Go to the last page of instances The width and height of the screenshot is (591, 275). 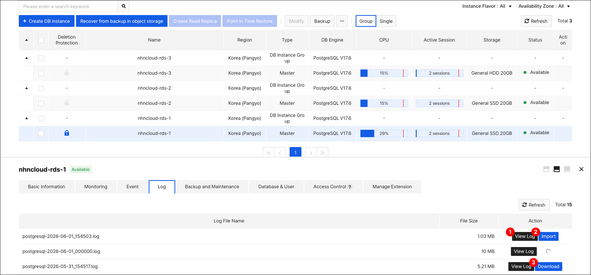(x=322, y=153)
